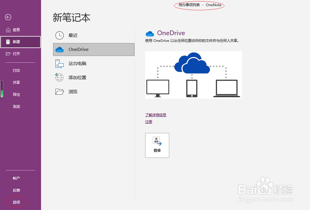The image size is (310, 210).
Task: Click the user sign-in icon above 登录
Action: pos(157,141)
